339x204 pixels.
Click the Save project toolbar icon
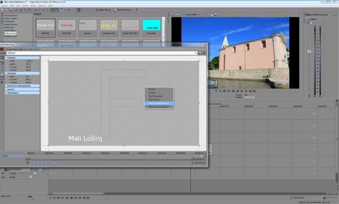(x=11, y=10)
